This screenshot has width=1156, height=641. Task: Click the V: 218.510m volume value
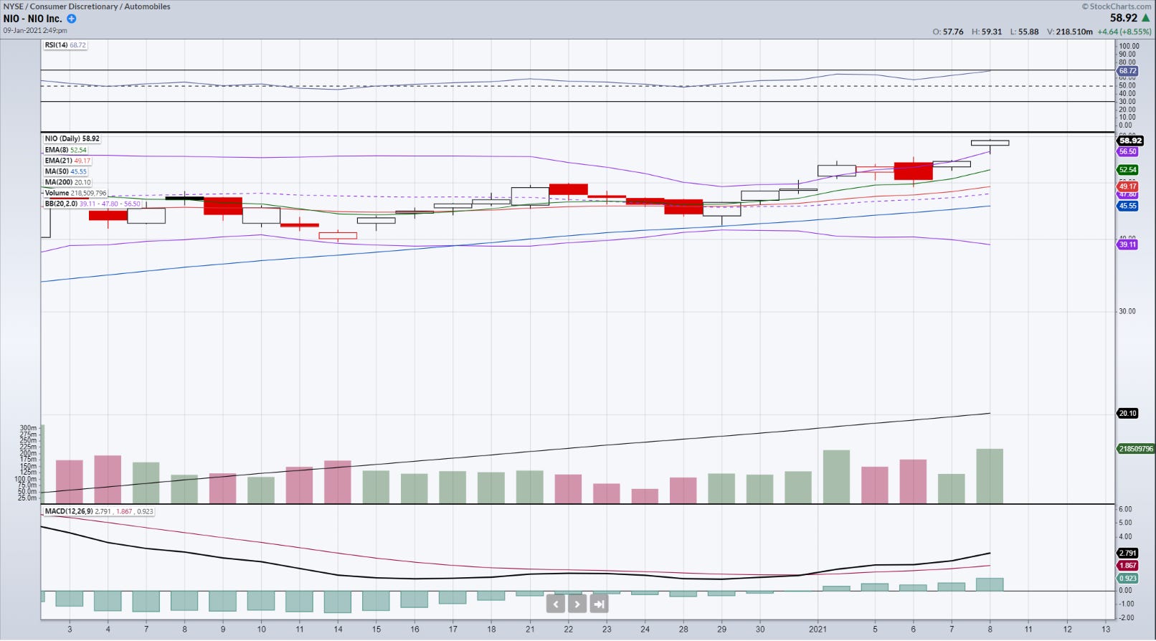coord(1069,32)
